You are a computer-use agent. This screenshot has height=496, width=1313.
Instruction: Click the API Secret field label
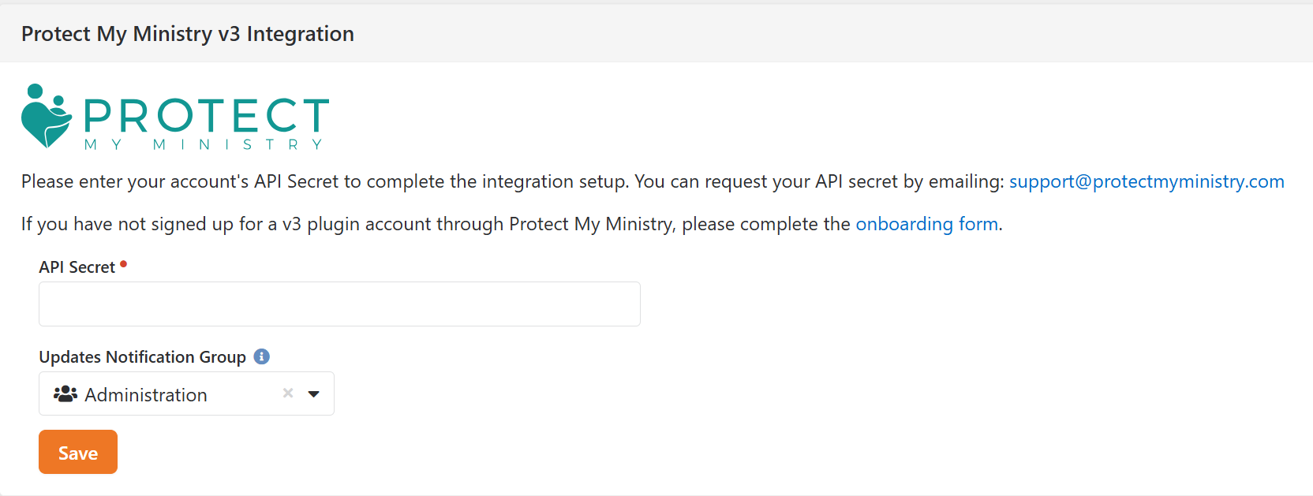pyautogui.click(x=77, y=267)
